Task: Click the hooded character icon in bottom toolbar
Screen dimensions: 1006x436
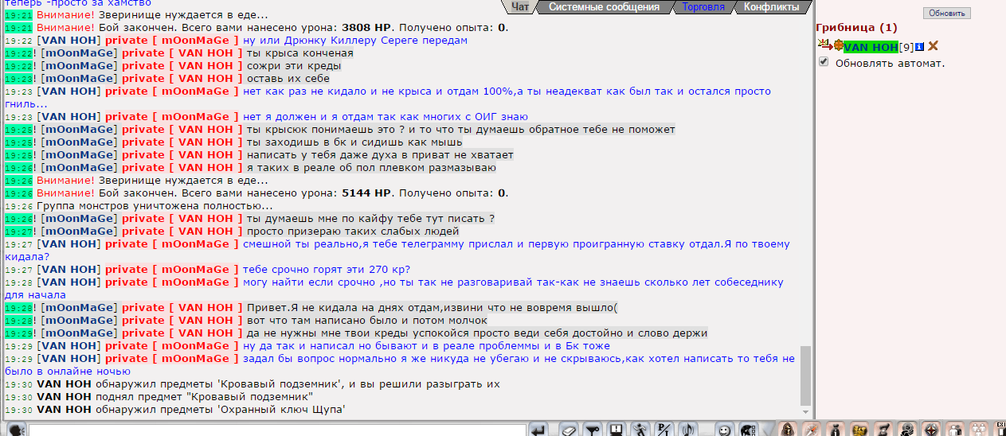Action: pos(786,430)
